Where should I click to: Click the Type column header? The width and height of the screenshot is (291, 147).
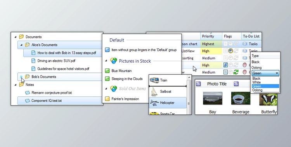point(265,56)
